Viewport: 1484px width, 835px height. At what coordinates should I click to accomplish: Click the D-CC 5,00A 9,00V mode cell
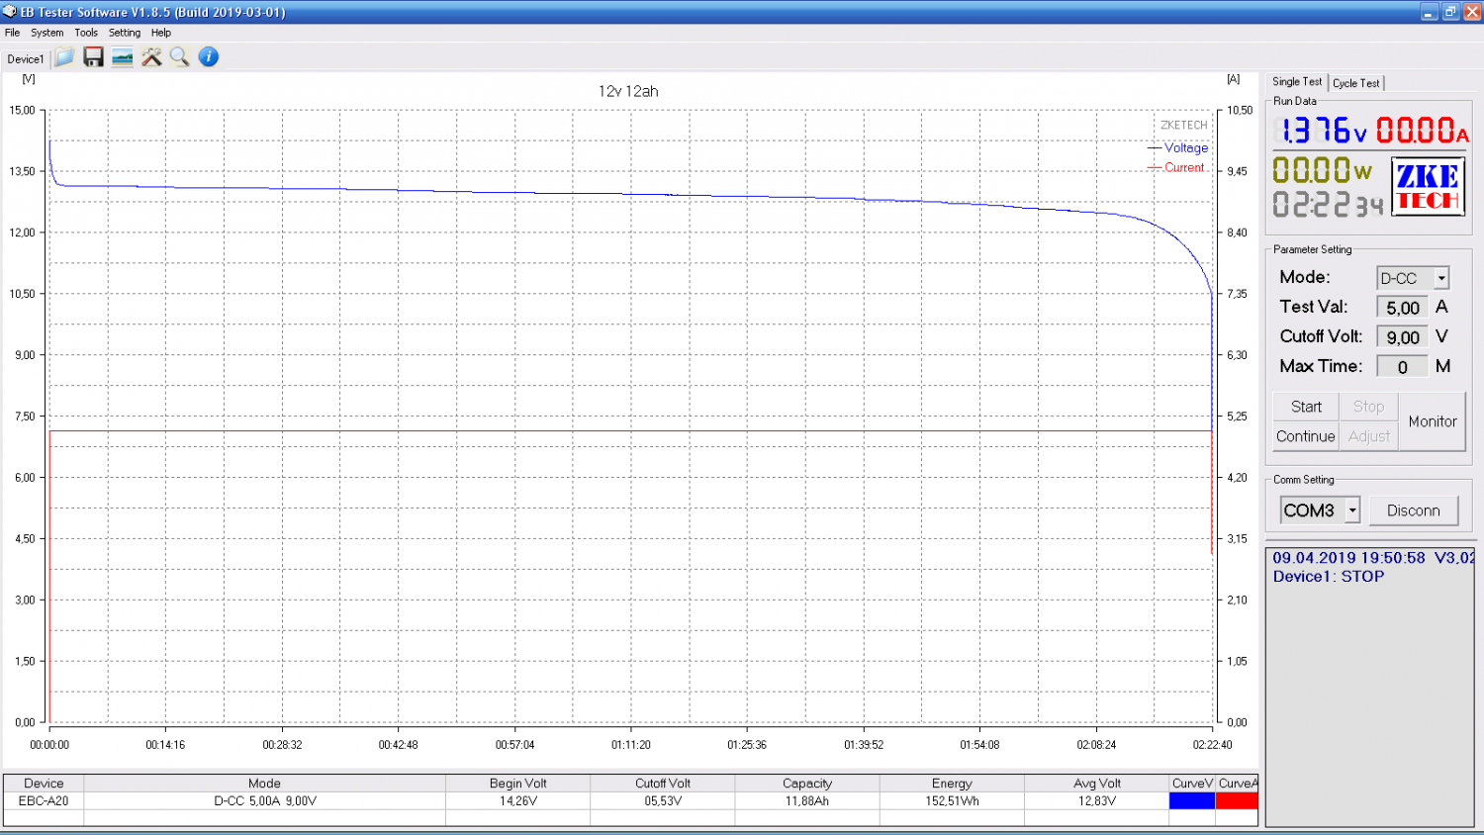click(x=265, y=801)
